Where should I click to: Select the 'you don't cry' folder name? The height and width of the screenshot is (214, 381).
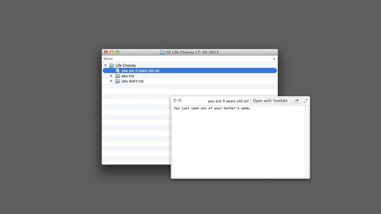(133, 81)
